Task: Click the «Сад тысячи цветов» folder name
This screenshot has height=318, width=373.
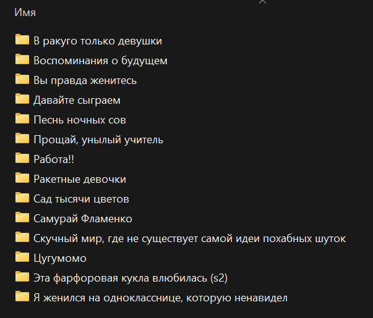Action: 81,199
